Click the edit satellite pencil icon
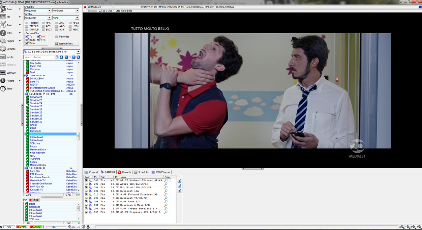The width and height of the screenshot is (422, 230). tap(179, 186)
